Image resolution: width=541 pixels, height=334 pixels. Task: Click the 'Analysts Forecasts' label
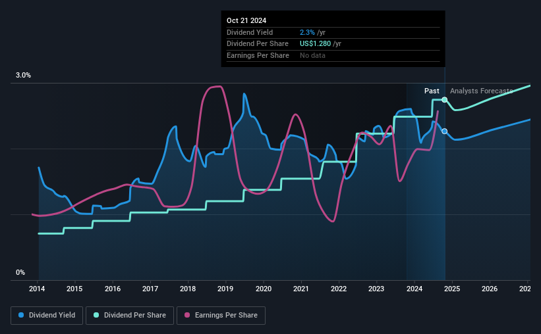pyautogui.click(x=481, y=91)
